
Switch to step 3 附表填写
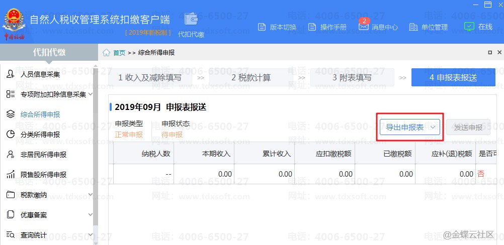352,78
